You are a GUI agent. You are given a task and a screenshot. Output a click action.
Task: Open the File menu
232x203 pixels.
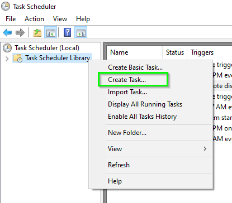click(11, 19)
